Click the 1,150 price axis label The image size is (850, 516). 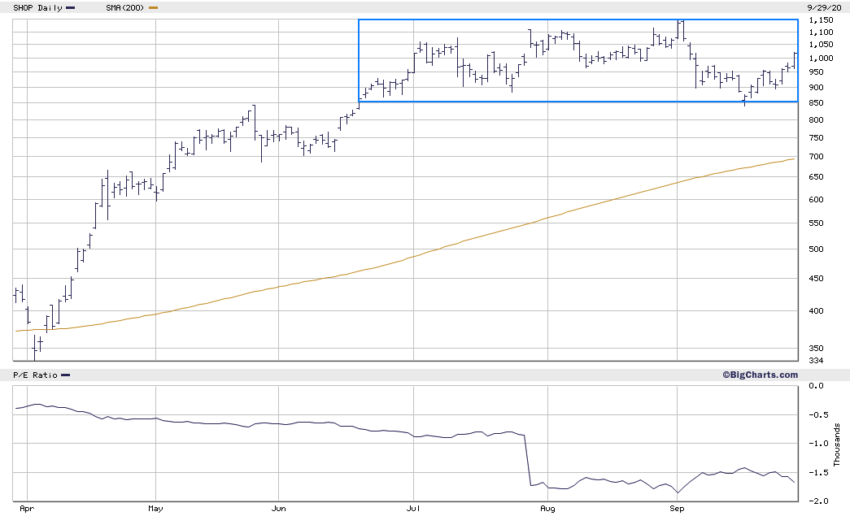(822, 20)
